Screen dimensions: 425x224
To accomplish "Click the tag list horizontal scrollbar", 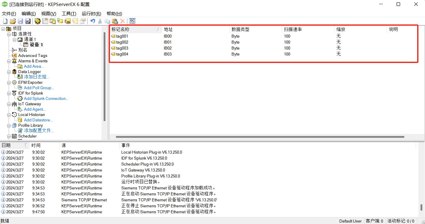I will click(x=260, y=137).
